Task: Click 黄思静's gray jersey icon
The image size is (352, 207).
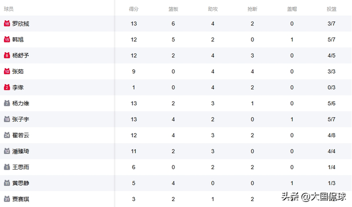Action: 7,183
